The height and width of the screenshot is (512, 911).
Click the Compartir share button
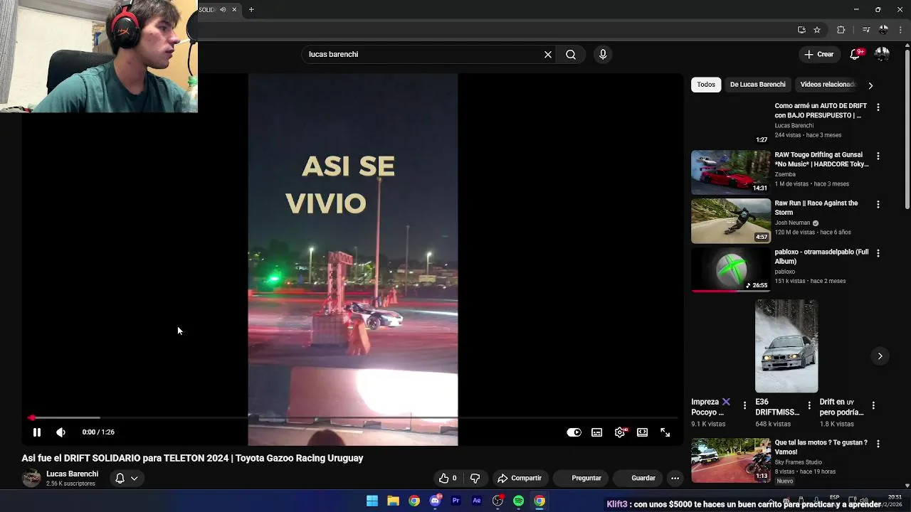520,479
